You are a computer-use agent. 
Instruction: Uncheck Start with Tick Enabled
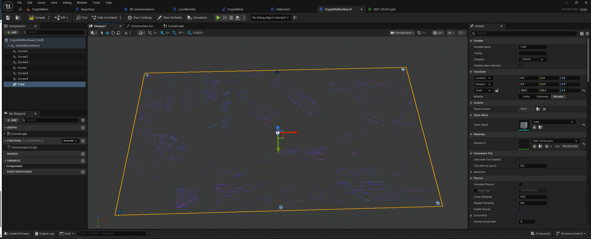tap(521, 160)
